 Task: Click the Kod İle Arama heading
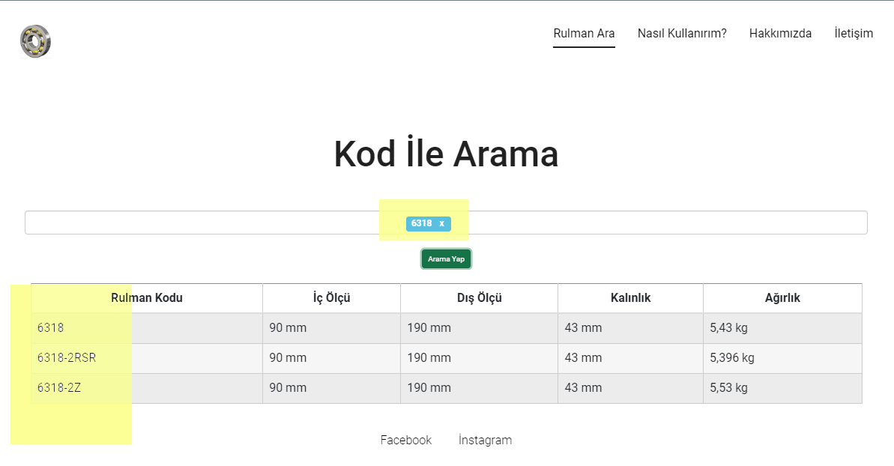pos(446,154)
